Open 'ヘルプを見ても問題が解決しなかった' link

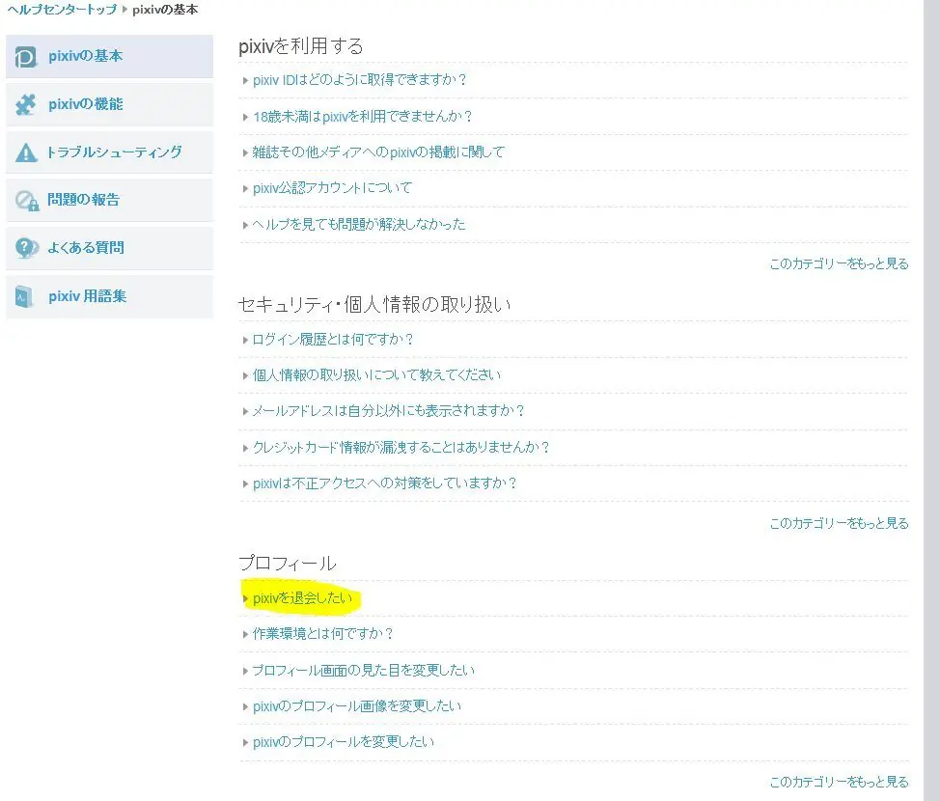[358, 224]
